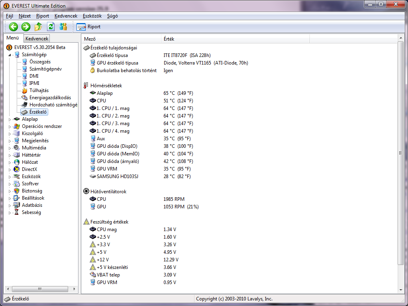Open the Eszközök menu
This screenshot has height=306, width=408.
[x=92, y=16]
